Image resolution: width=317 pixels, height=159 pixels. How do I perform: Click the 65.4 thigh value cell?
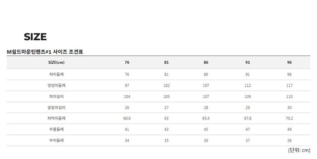coord(206,118)
